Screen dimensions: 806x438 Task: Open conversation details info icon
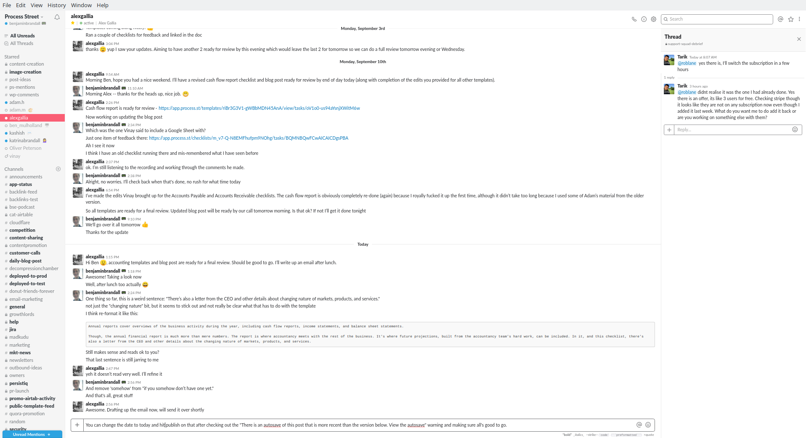point(644,19)
